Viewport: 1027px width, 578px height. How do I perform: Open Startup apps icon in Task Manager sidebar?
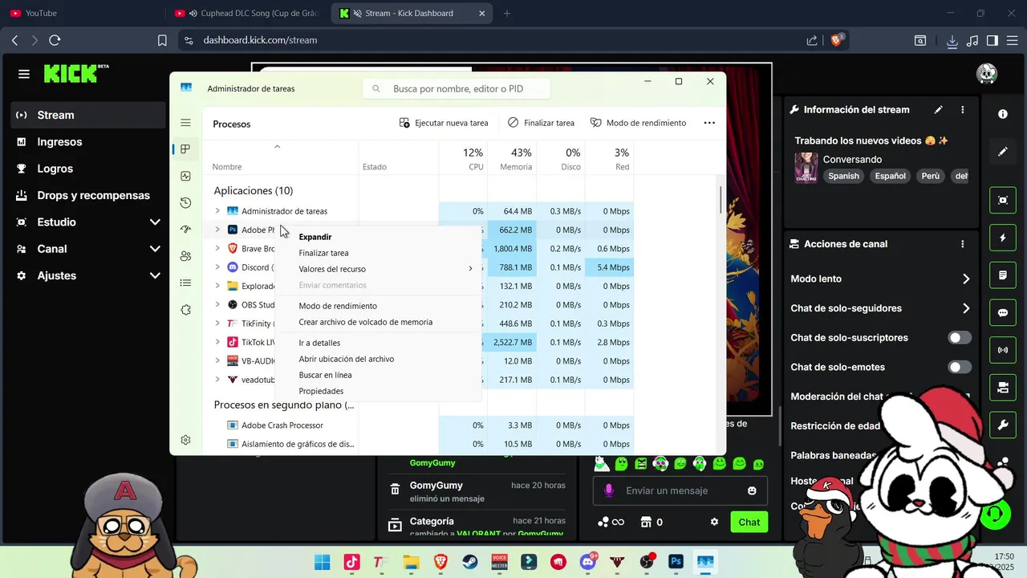click(185, 230)
